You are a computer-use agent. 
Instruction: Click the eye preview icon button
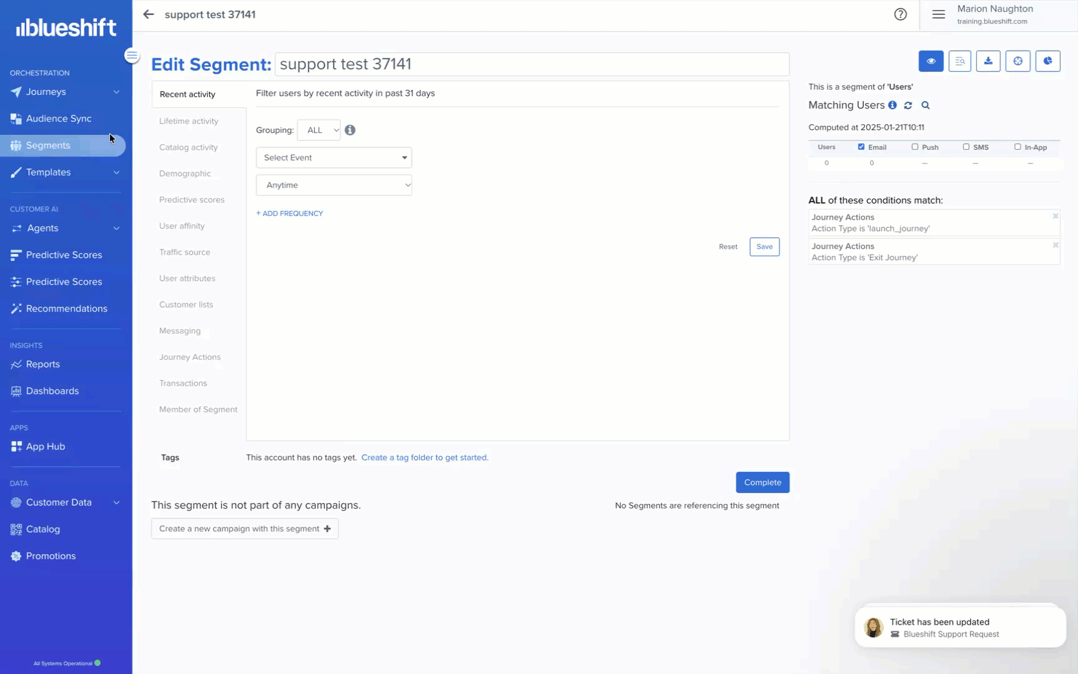pos(931,61)
